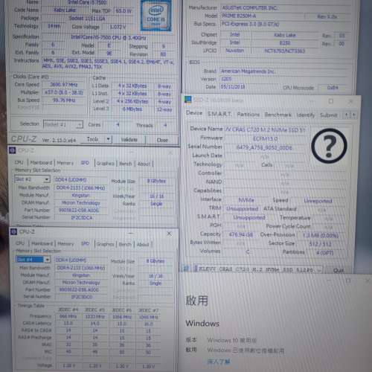Screen dimensions: 372x372
Task: Click the Device Name field in SSD-Z
Action: coord(266,129)
